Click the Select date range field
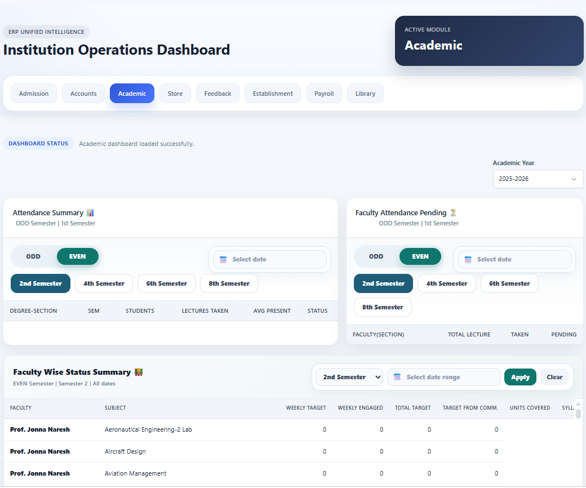This screenshot has height=488, width=586. point(444,377)
